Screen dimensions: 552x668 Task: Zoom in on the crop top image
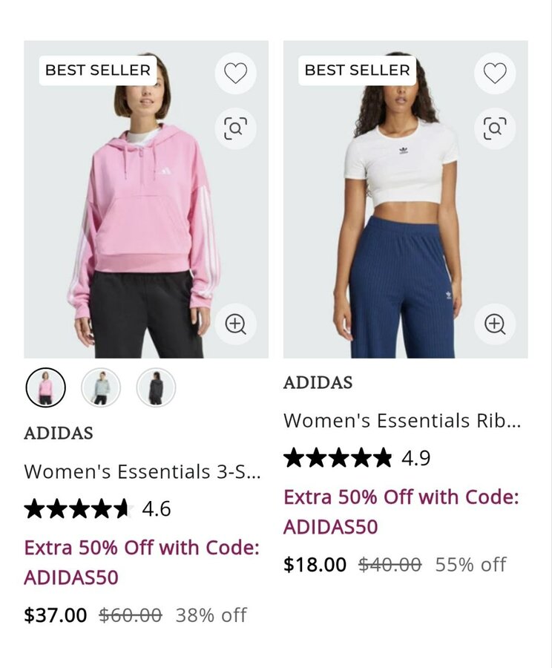click(x=495, y=324)
